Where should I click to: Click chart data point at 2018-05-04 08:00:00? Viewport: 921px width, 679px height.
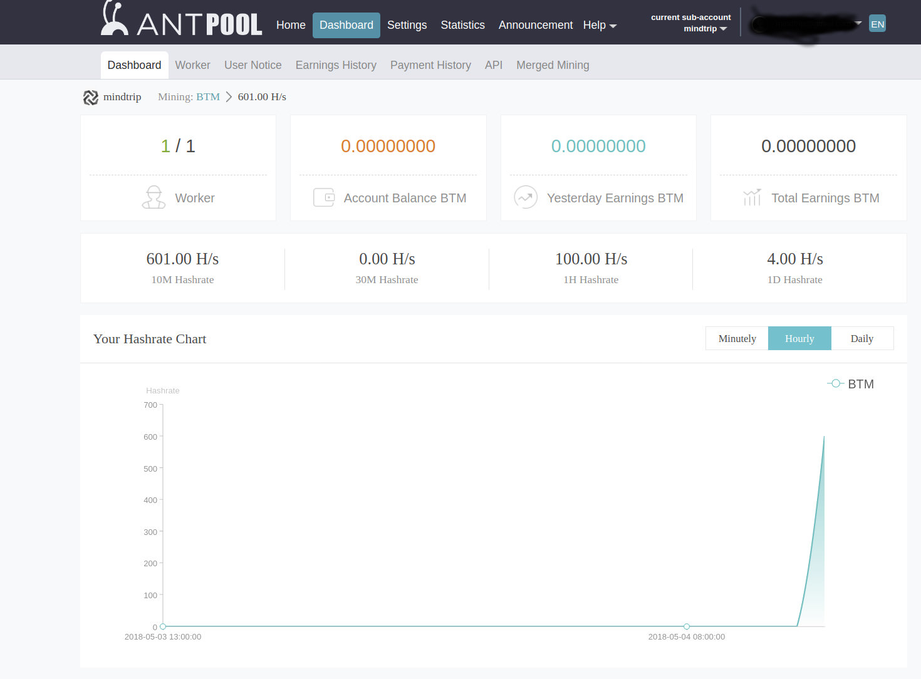687,626
